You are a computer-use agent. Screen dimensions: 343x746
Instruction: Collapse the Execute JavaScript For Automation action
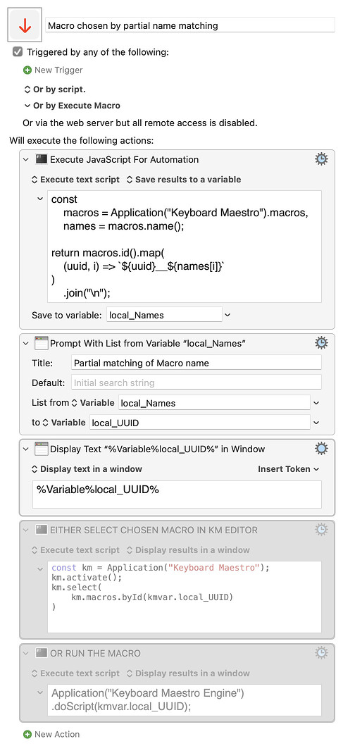pos(26,159)
